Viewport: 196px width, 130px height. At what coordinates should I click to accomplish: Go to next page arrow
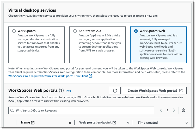[x=174, y=110]
